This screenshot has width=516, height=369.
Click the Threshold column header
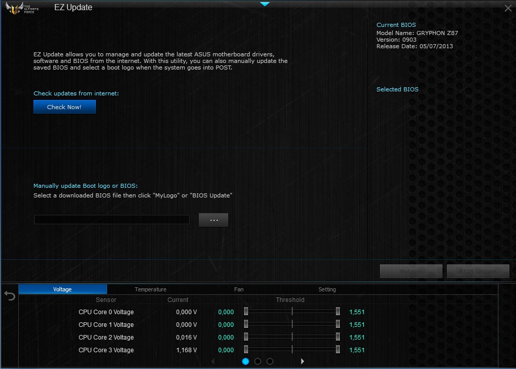coord(290,300)
